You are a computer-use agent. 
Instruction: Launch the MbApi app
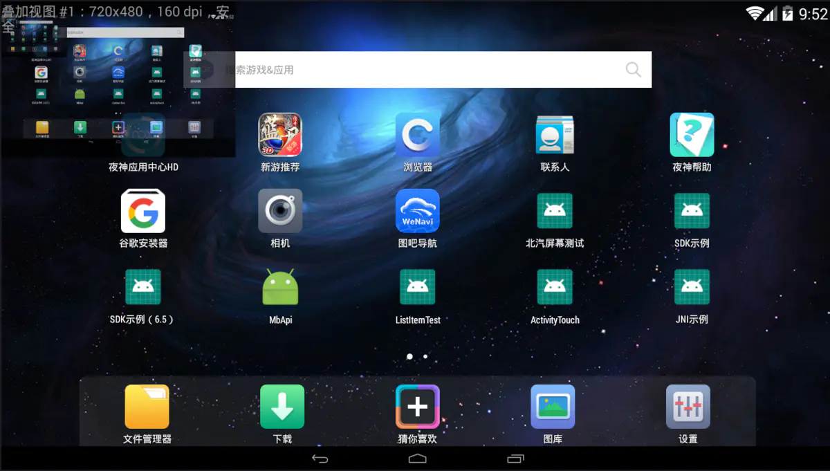280,287
